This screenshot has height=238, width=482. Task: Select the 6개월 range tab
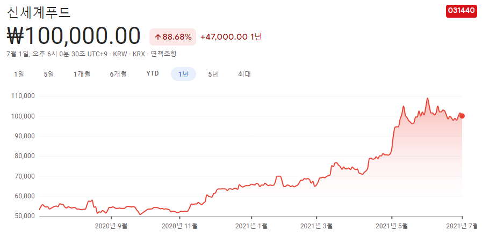click(118, 74)
